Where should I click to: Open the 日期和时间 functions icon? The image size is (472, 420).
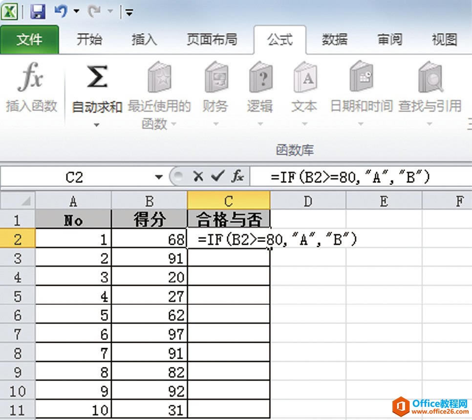point(361,76)
